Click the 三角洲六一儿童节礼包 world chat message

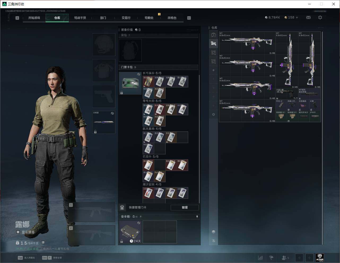click(x=55, y=249)
